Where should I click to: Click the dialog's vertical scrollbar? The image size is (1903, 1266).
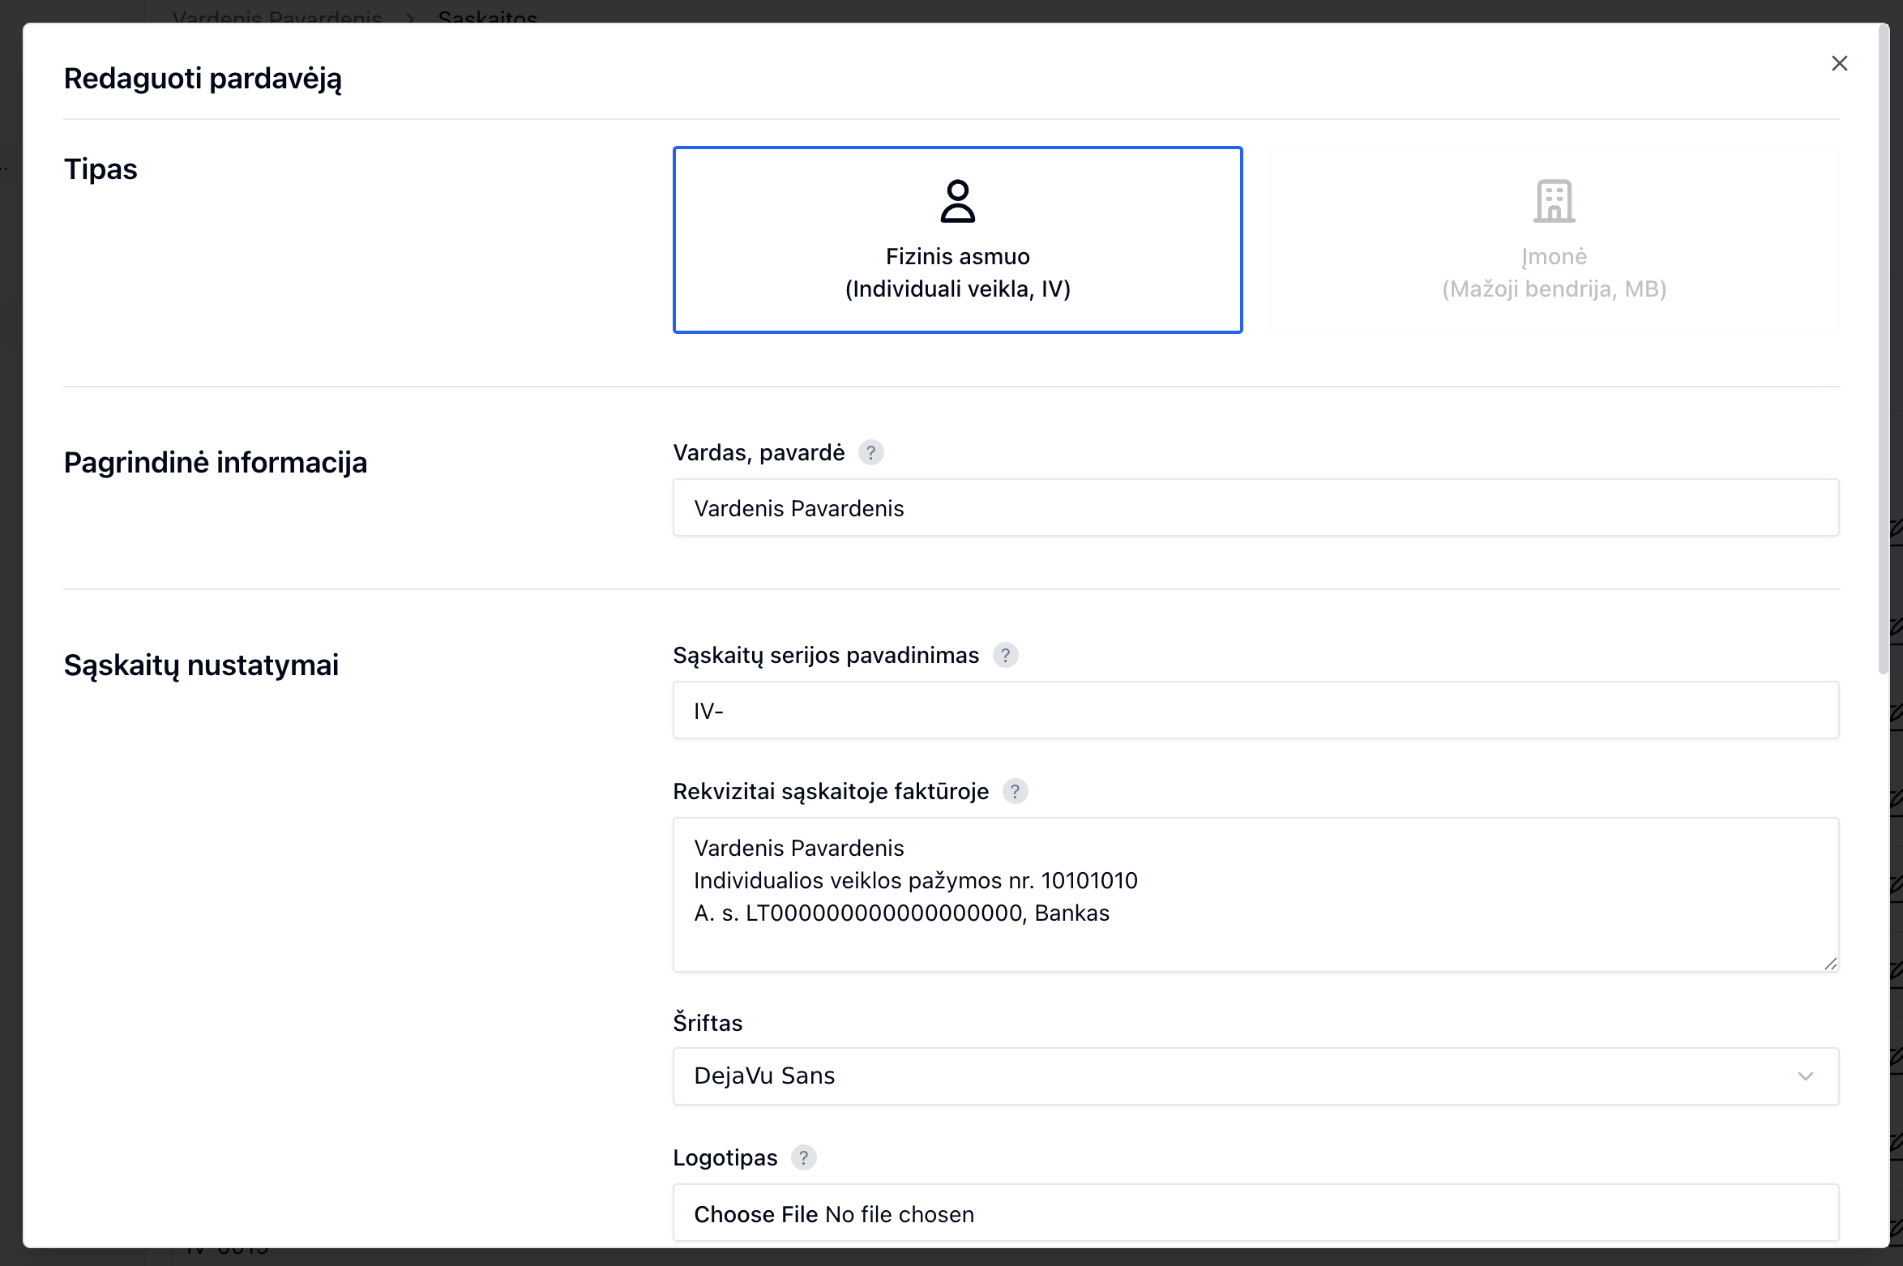pyautogui.click(x=1883, y=349)
